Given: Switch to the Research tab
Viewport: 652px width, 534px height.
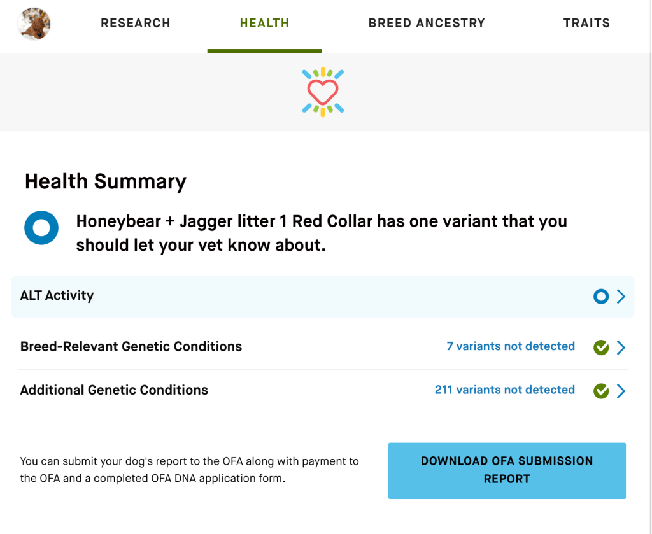Looking at the screenshot, I should pyautogui.click(x=136, y=24).
